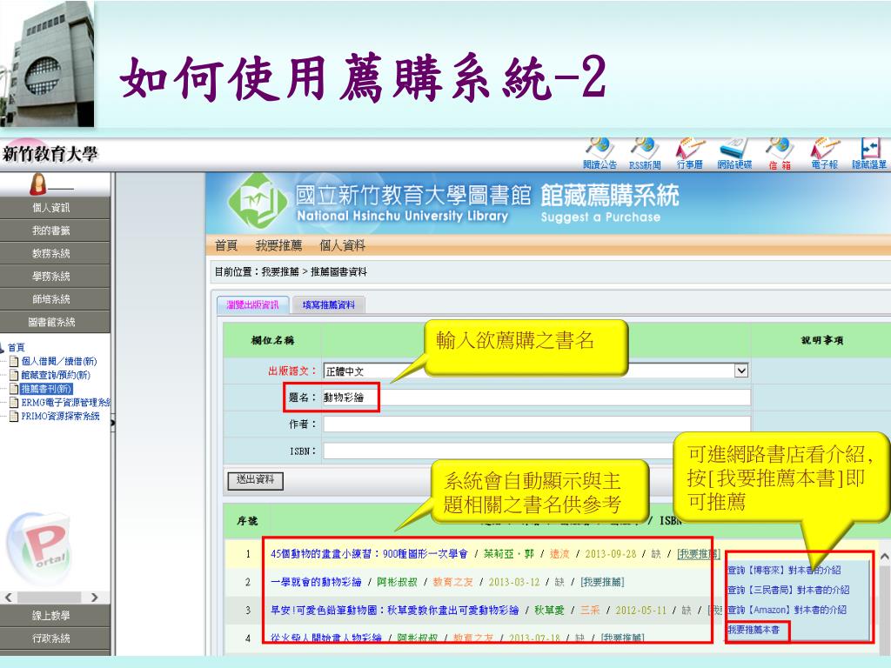The width and height of the screenshot is (891, 668).
Task: Open the 行事曆 calendar icon
Action: 689,153
